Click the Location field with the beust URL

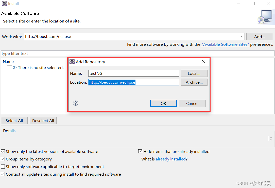click(134, 82)
